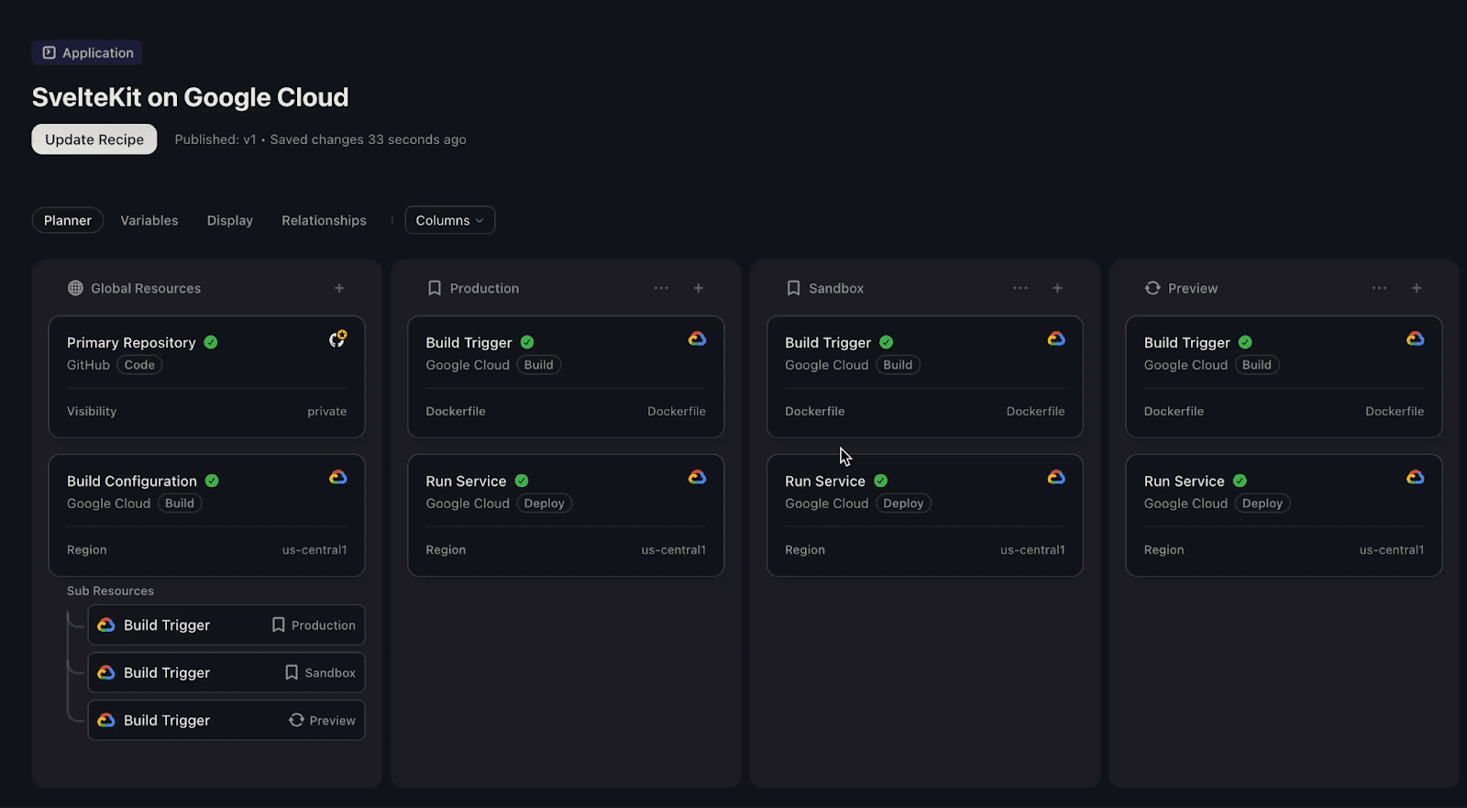Open the Sandbox column more options menu
The width and height of the screenshot is (1467, 808).
(1020, 288)
